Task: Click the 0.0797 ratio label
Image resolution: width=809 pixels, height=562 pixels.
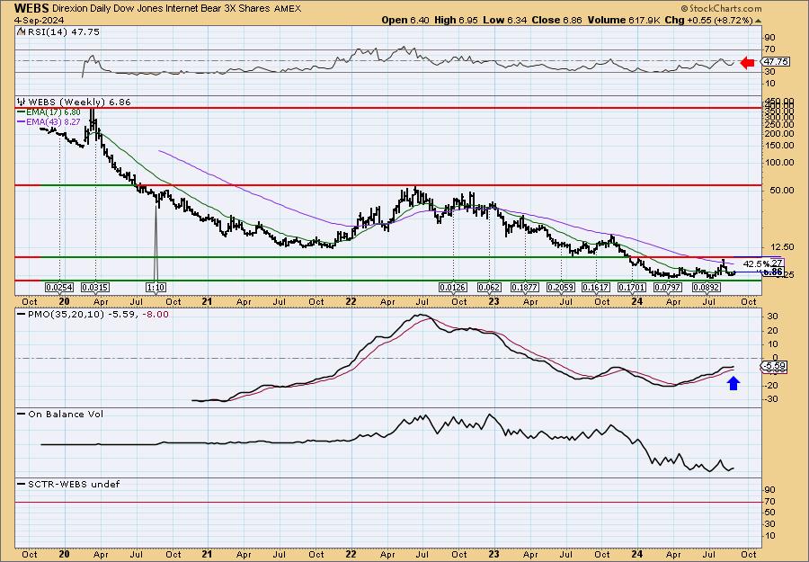Action: pos(668,288)
